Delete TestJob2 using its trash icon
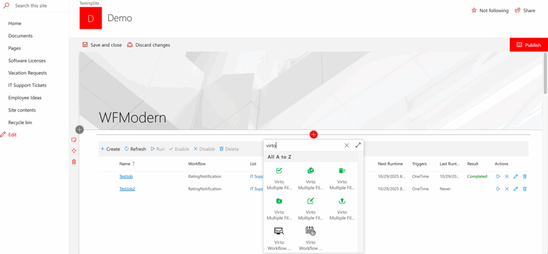The image size is (548, 254). [524, 189]
